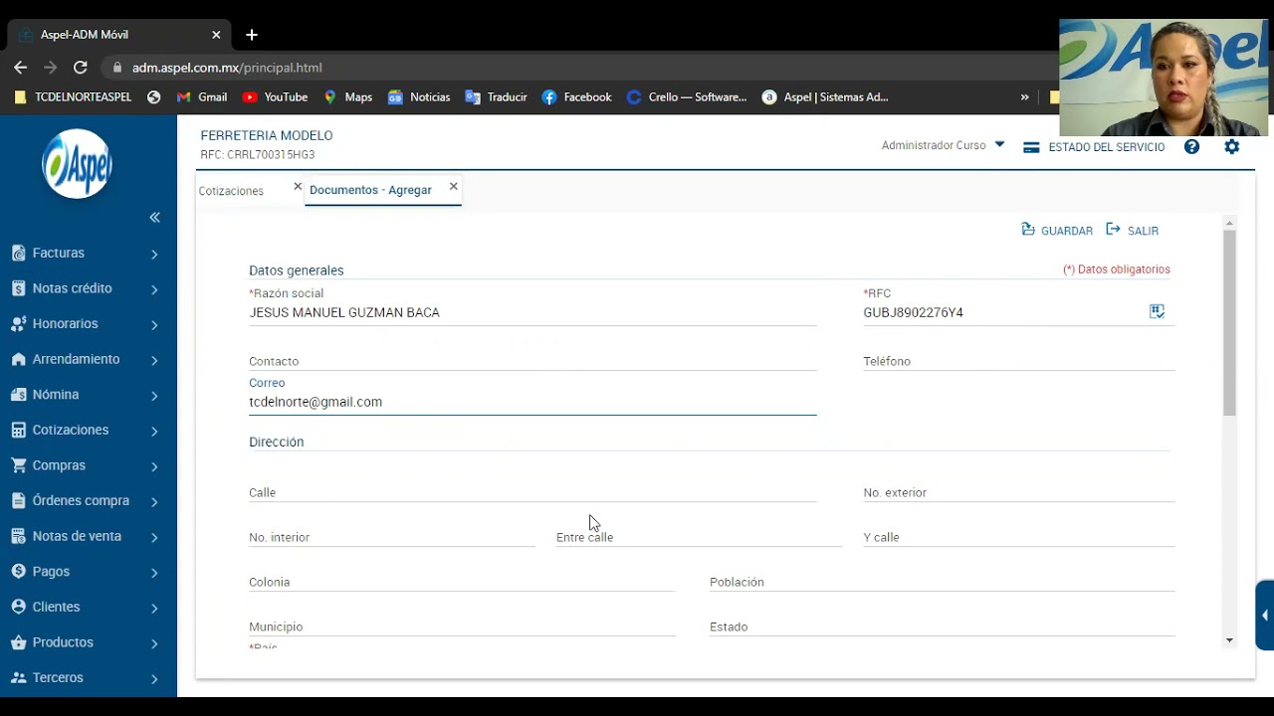Expand the Clientes submenu arrow

(154, 608)
